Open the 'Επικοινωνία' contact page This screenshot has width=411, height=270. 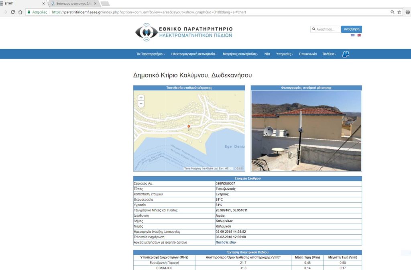pyautogui.click(x=308, y=54)
